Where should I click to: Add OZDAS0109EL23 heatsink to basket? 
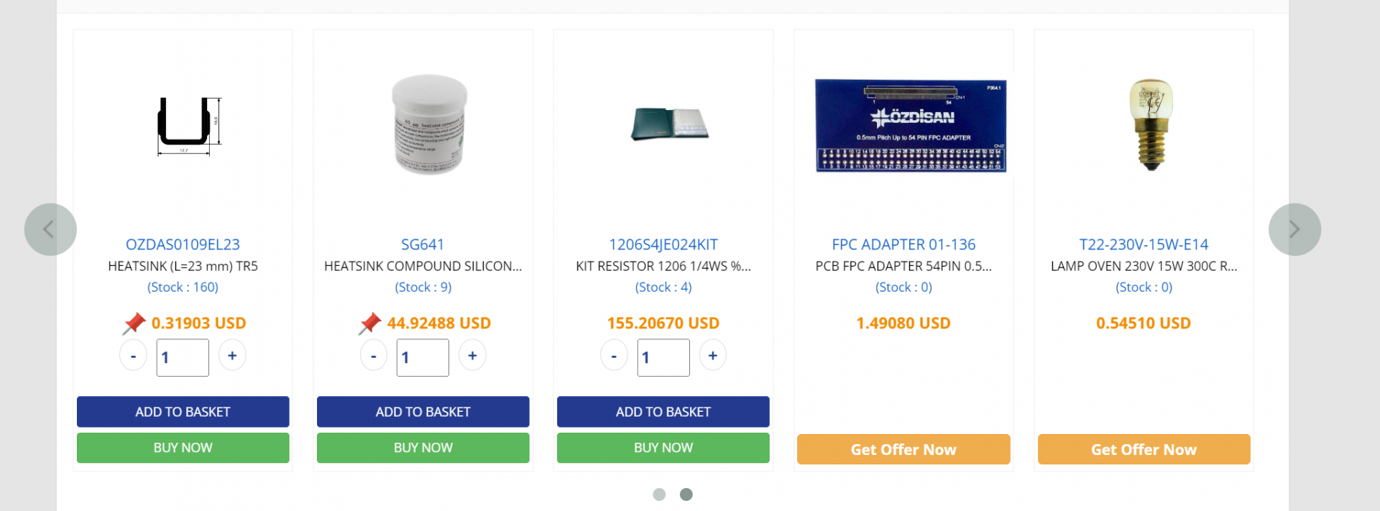(x=183, y=412)
